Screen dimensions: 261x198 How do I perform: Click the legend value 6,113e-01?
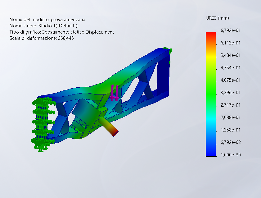[x=231, y=43]
